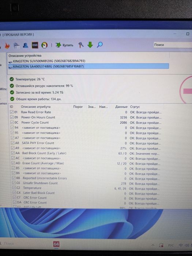Open the flame System Stability Test icon
192x256 pixels.
pyautogui.click(x=7, y=46)
